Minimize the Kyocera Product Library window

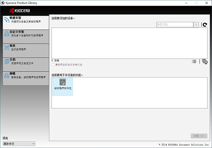click(x=186, y=3)
